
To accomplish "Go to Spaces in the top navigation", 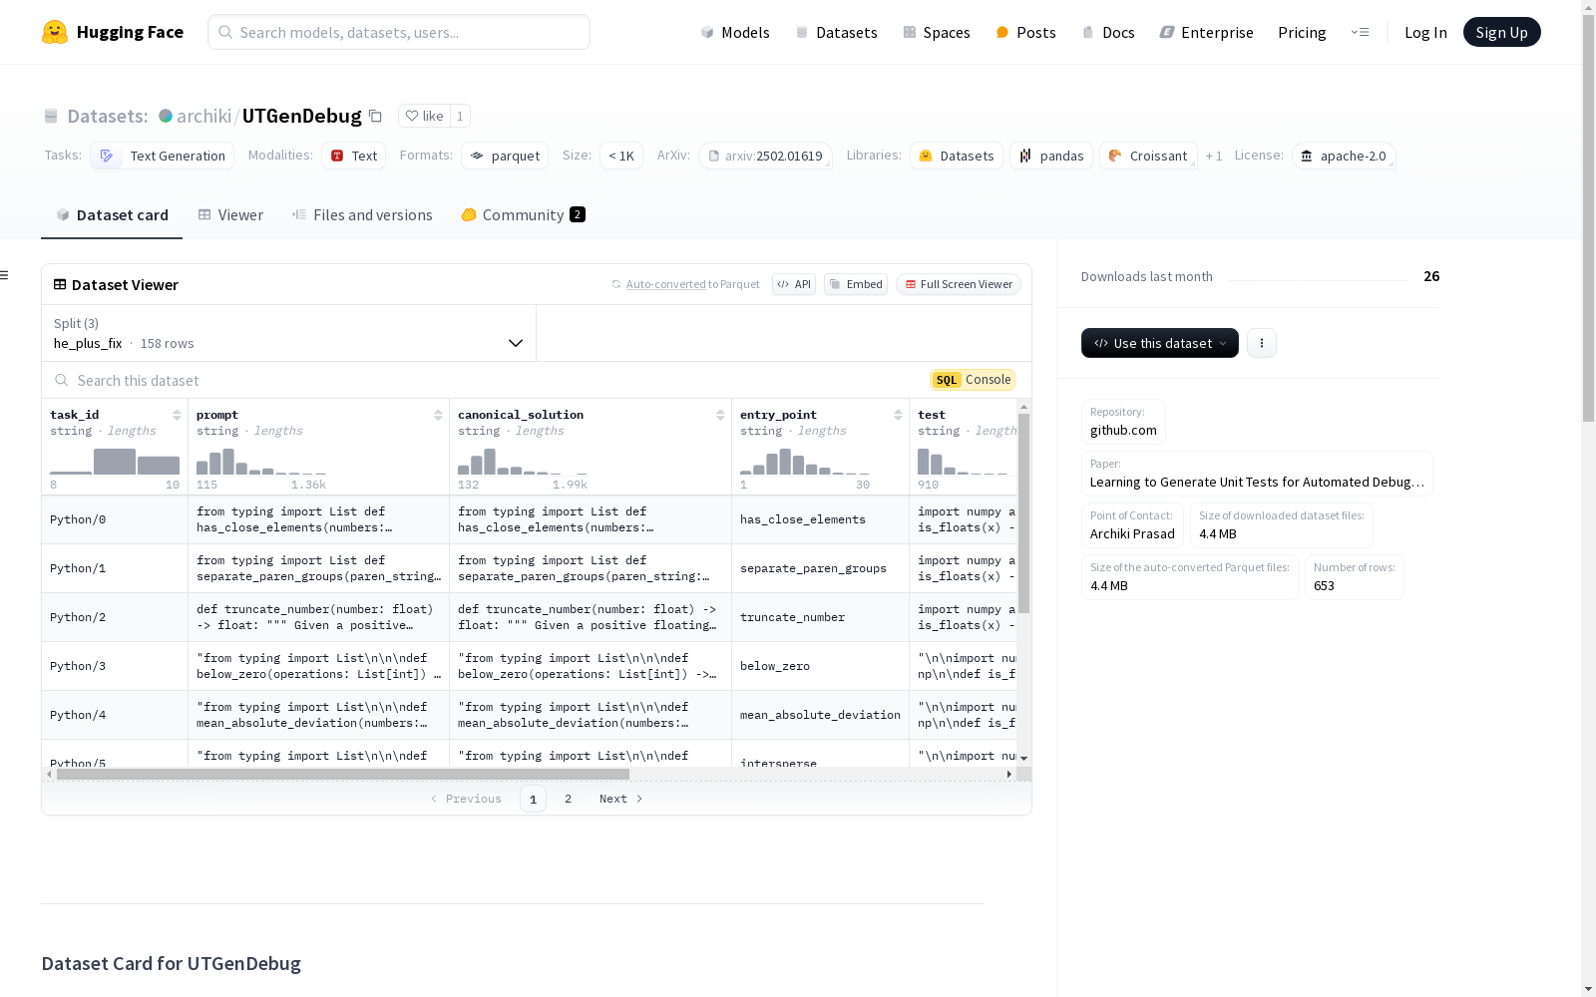I will point(937,32).
